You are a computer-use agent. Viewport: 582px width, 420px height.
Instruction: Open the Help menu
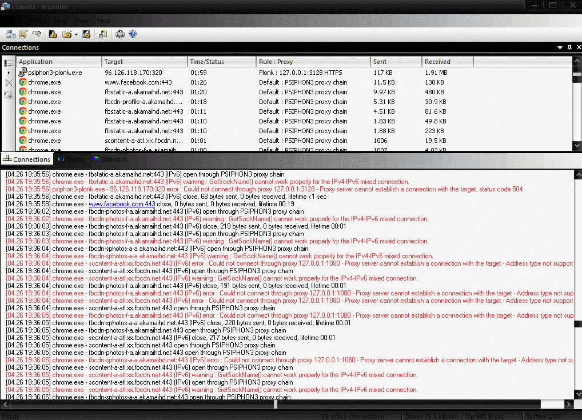[103, 21]
